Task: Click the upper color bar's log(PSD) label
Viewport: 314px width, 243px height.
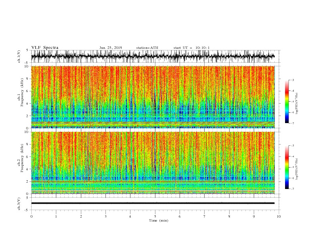Action: (x=297, y=104)
